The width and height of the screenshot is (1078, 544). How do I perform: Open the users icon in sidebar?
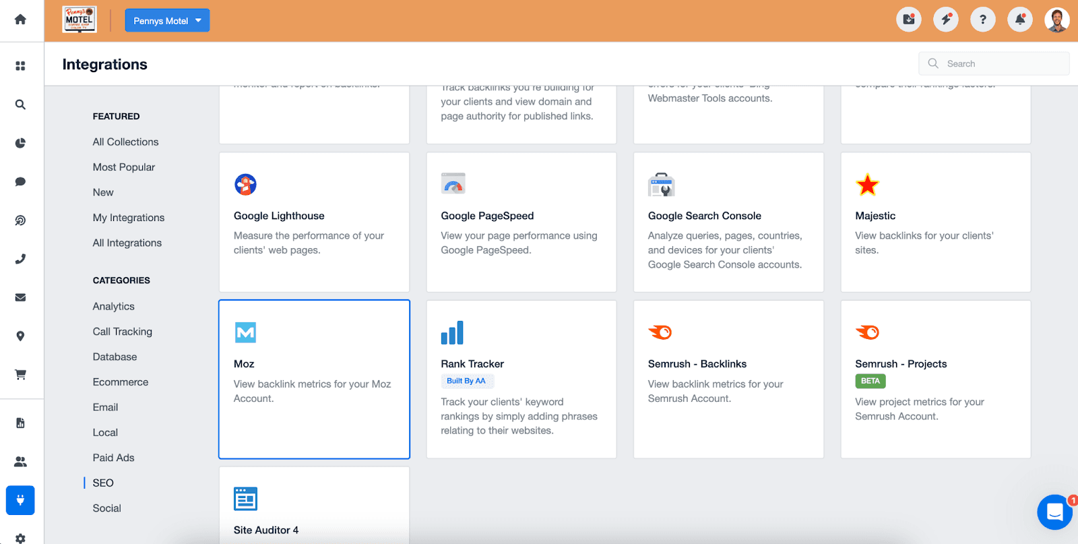point(20,462)
